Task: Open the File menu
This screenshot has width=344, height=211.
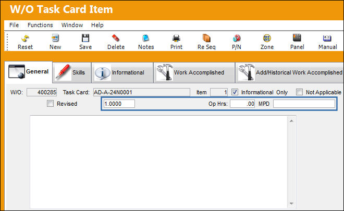Action: point(14,25)
